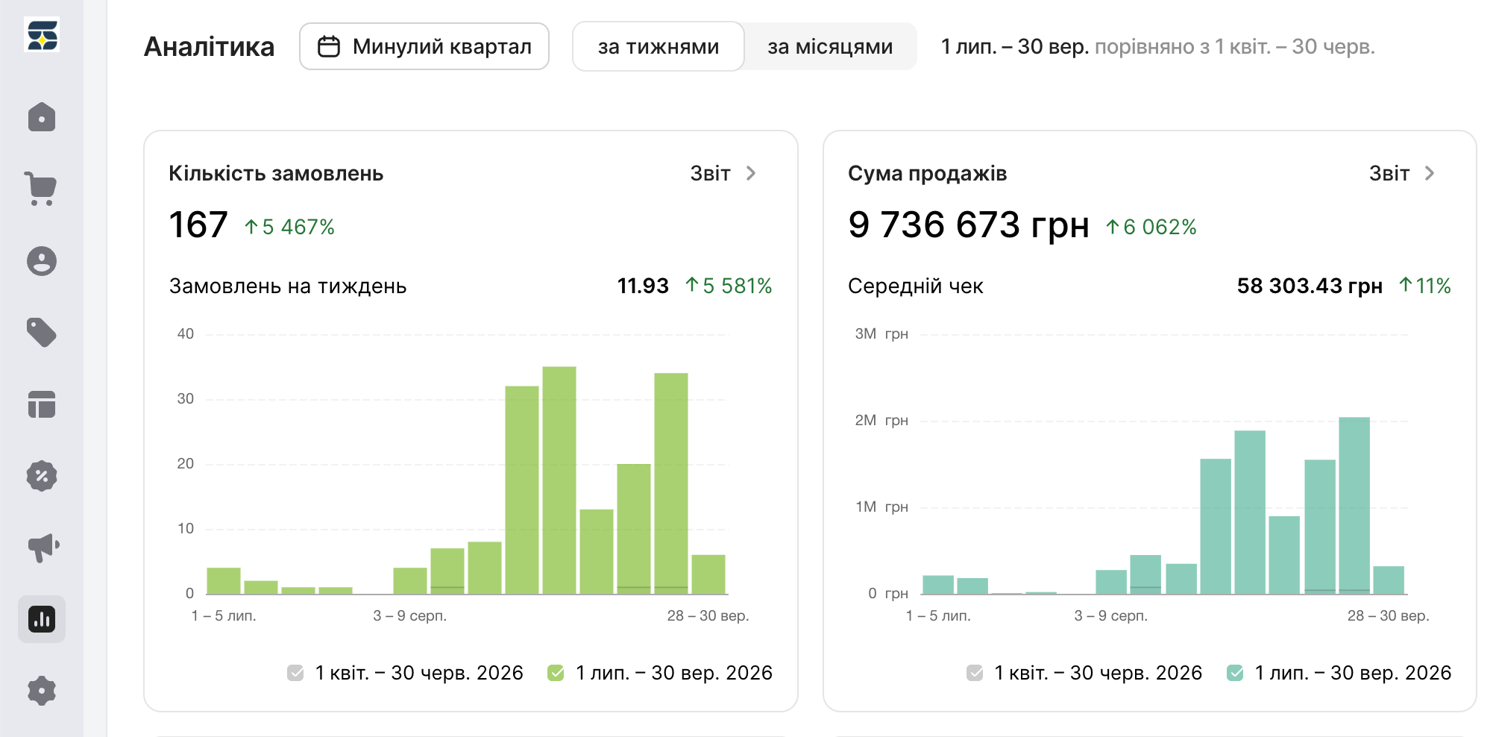1493x737 pixels.
Task: Toggle 1 квіт. – 30 черв. checkbox in sales chart
Action: 975,673
